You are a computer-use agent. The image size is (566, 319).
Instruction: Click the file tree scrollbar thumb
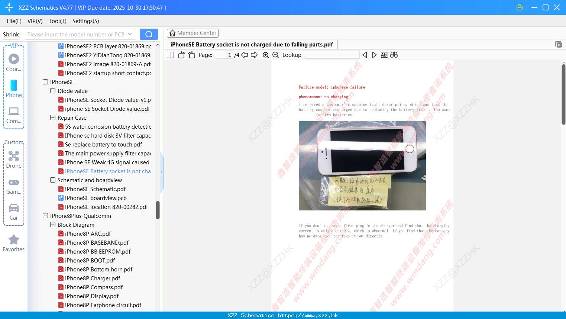158,210
